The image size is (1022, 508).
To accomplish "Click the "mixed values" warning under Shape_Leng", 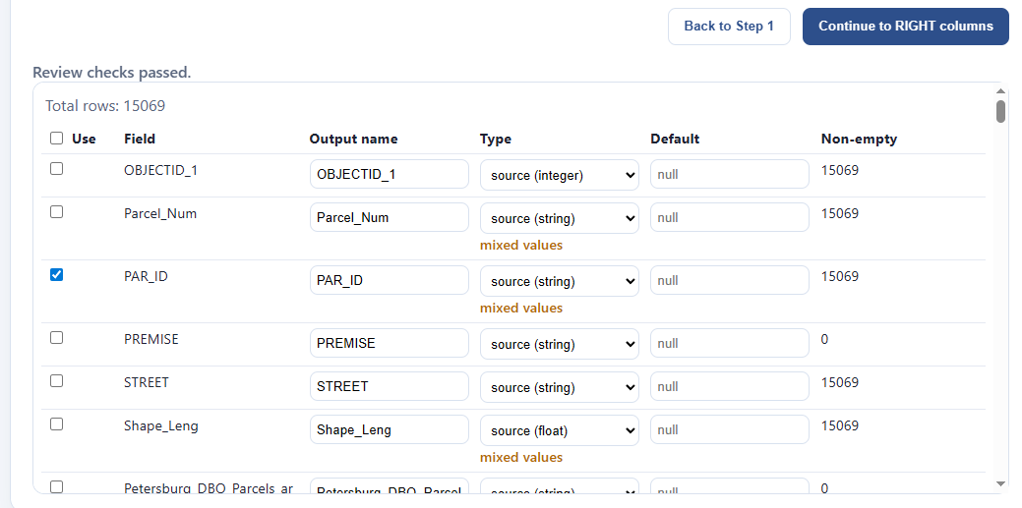I will 521,458.
